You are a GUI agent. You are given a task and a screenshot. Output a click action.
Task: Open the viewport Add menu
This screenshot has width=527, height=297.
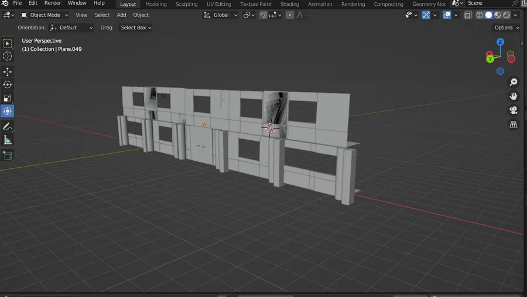click(121, 15)
